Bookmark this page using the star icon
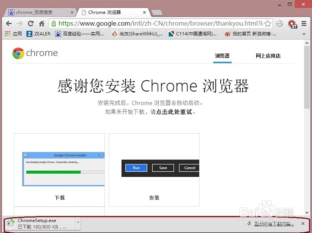Screen dimensions: 312x233 [x=268, y=23]
